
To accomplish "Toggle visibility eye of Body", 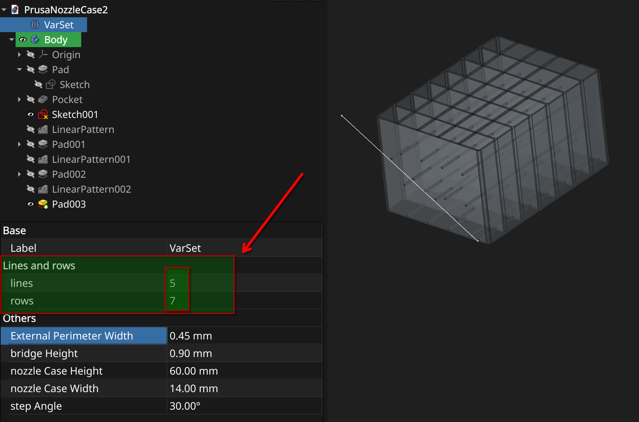I will (x=23, y=40).
